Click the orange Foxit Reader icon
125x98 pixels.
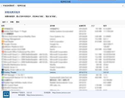[x=2, y=41]
